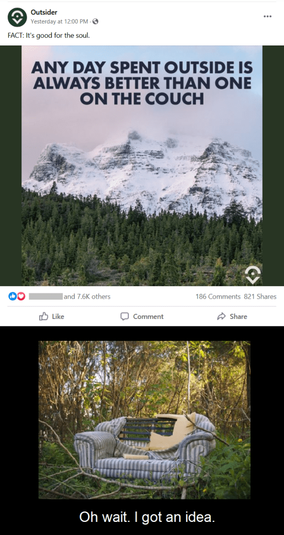This screenshot has height=535, width=284.
Task: Open the 186 Comments list
Action: [x=218, y=297]
